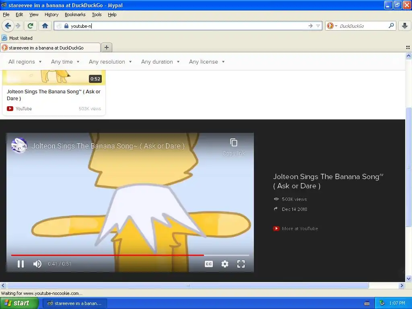This screenshot has height=309, width=412.
Task: Click the 1:07 PM taskbar clock
Action: 397,303
